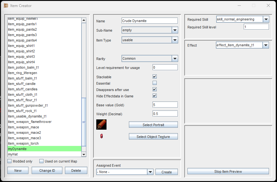Check the Used on current Map box
The image size is (277, 182).
pos(42,161)
